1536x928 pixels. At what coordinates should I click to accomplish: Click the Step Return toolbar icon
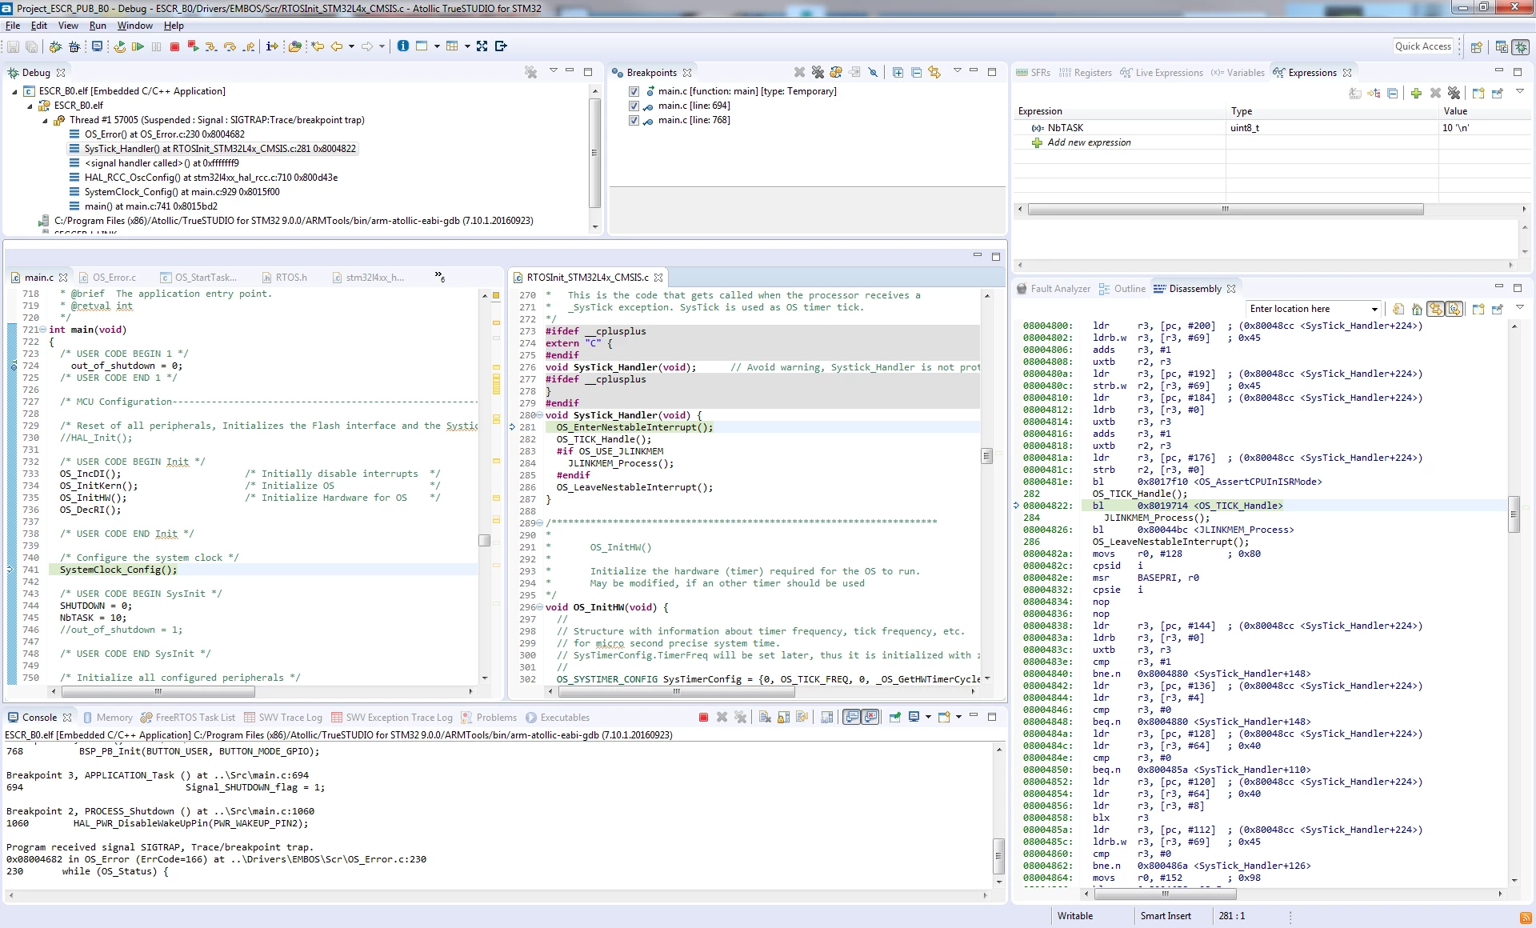coord(249,46)
